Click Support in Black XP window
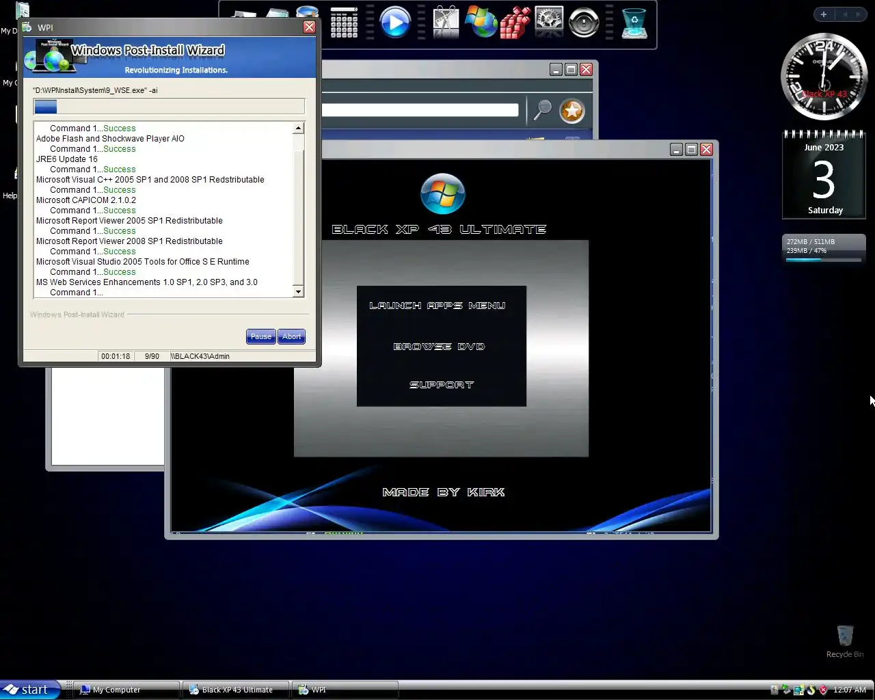 pyautogui.click(x=442, y=385)
